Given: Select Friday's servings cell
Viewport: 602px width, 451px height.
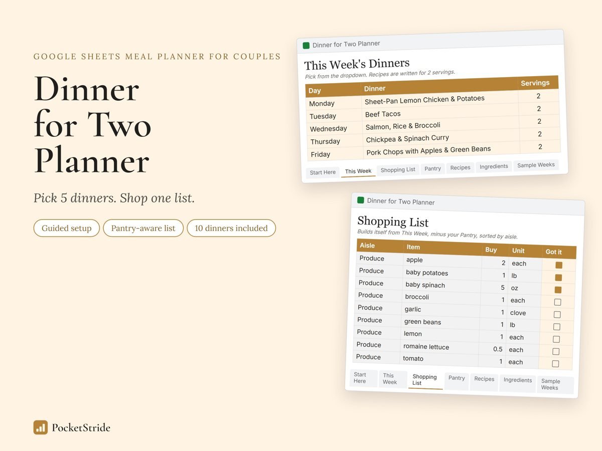Looking at the screenshot, I should (x=540, y=147).
